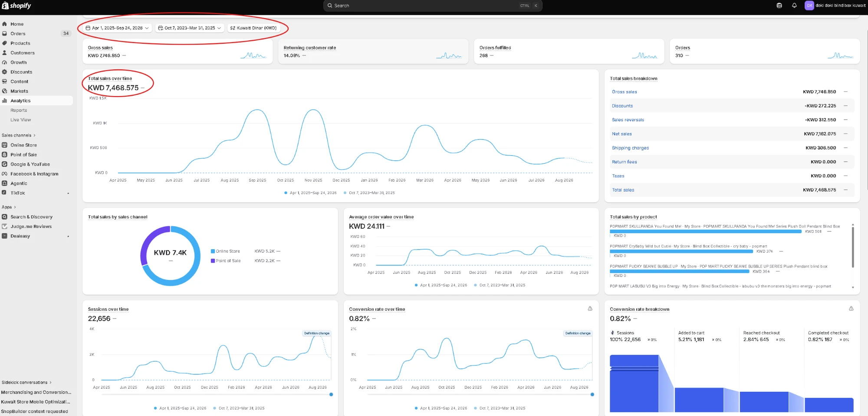The height and width of the screenshot is (416, 868).
Task: Click the Point of Sale icon
Action: tap(4, 154)
